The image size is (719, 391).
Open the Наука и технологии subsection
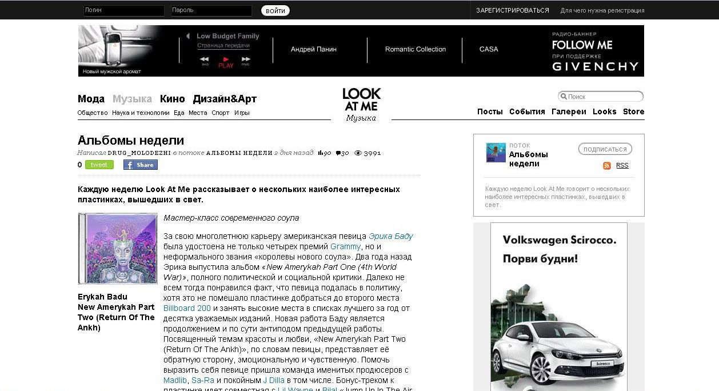(141, 113)
